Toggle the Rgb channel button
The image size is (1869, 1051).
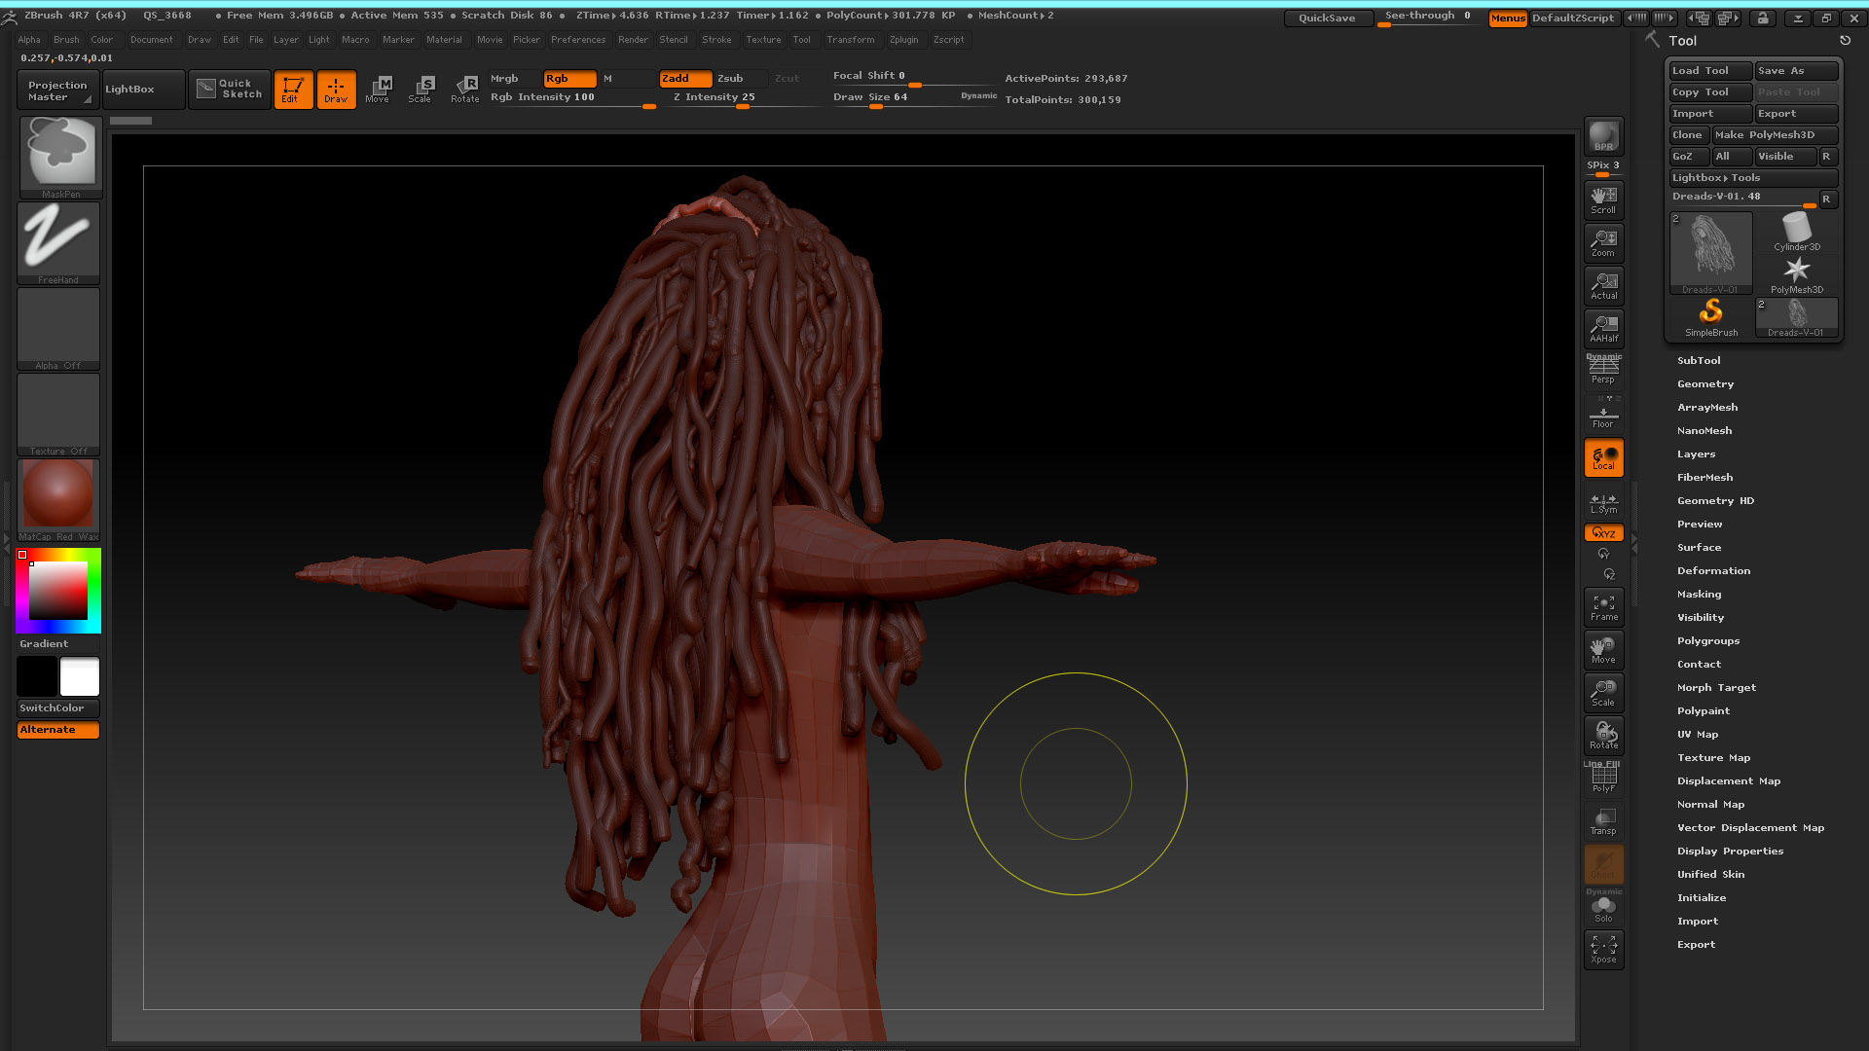[x=569, y=78]
